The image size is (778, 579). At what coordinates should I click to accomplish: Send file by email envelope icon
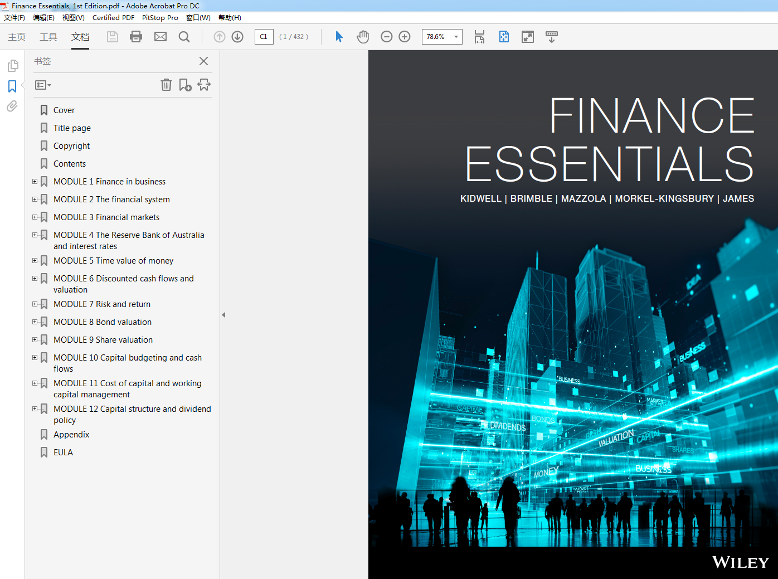[x=161, y=37]
